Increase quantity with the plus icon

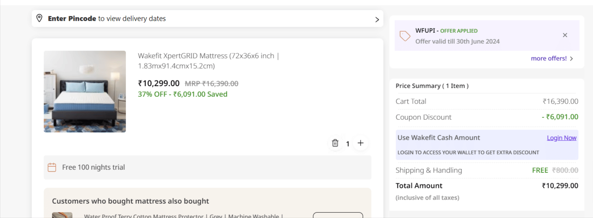pyautogui.click(x=361, y=143)
